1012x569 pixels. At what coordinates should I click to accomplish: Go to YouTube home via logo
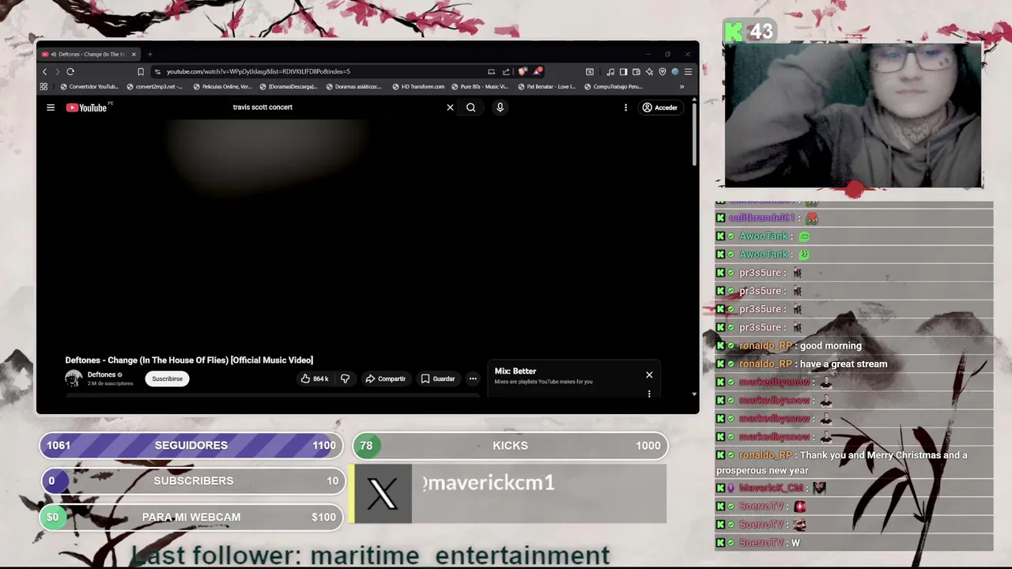(x=87, y=107)
